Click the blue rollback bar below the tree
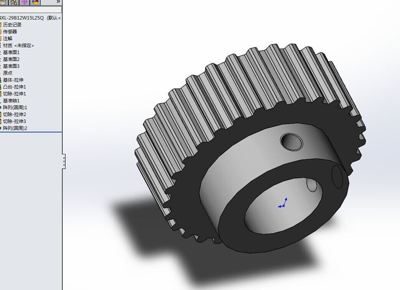 tap(31, 132)
